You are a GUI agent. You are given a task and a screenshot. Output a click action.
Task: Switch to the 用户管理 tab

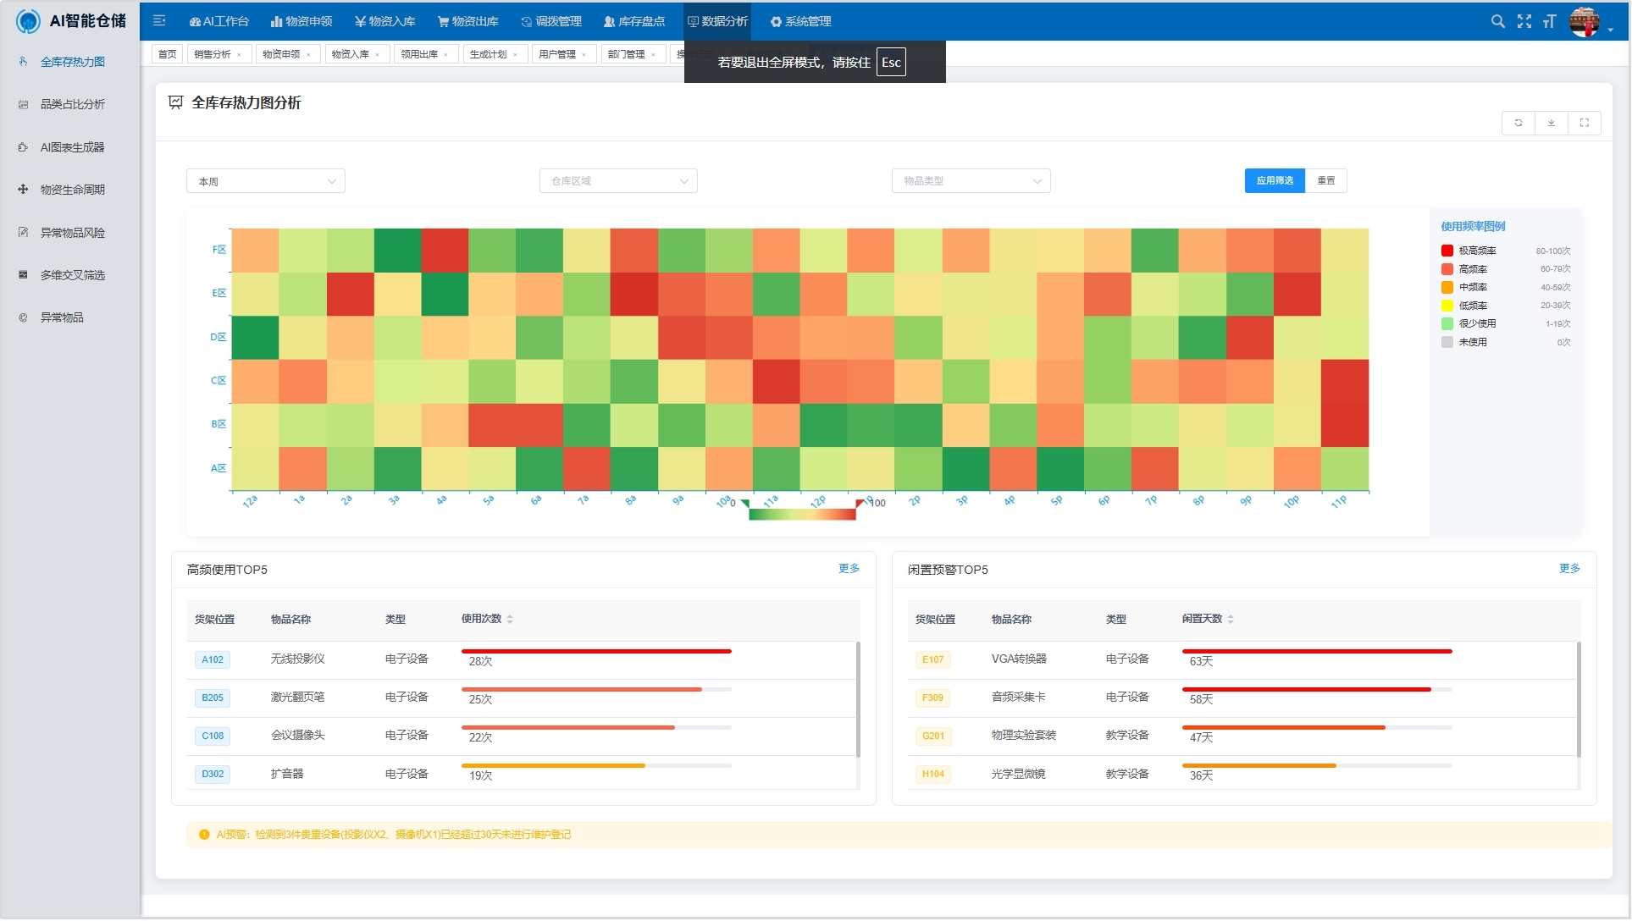pos(556,55)
